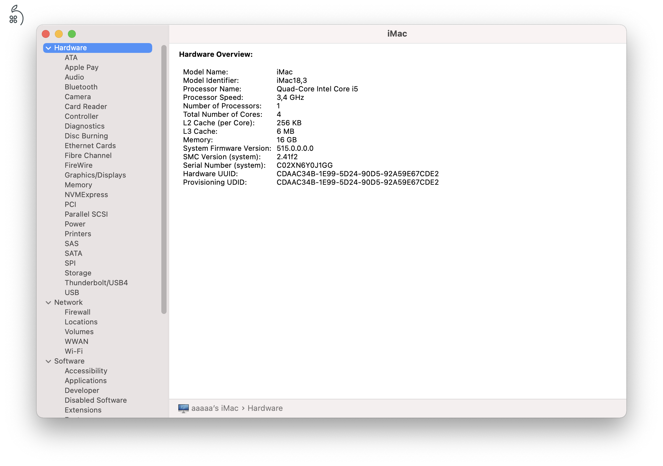Select Wi-Fi under the Network section
Image resolution: width=663 pixels, height=466 pixels.
tap(74, 351)
